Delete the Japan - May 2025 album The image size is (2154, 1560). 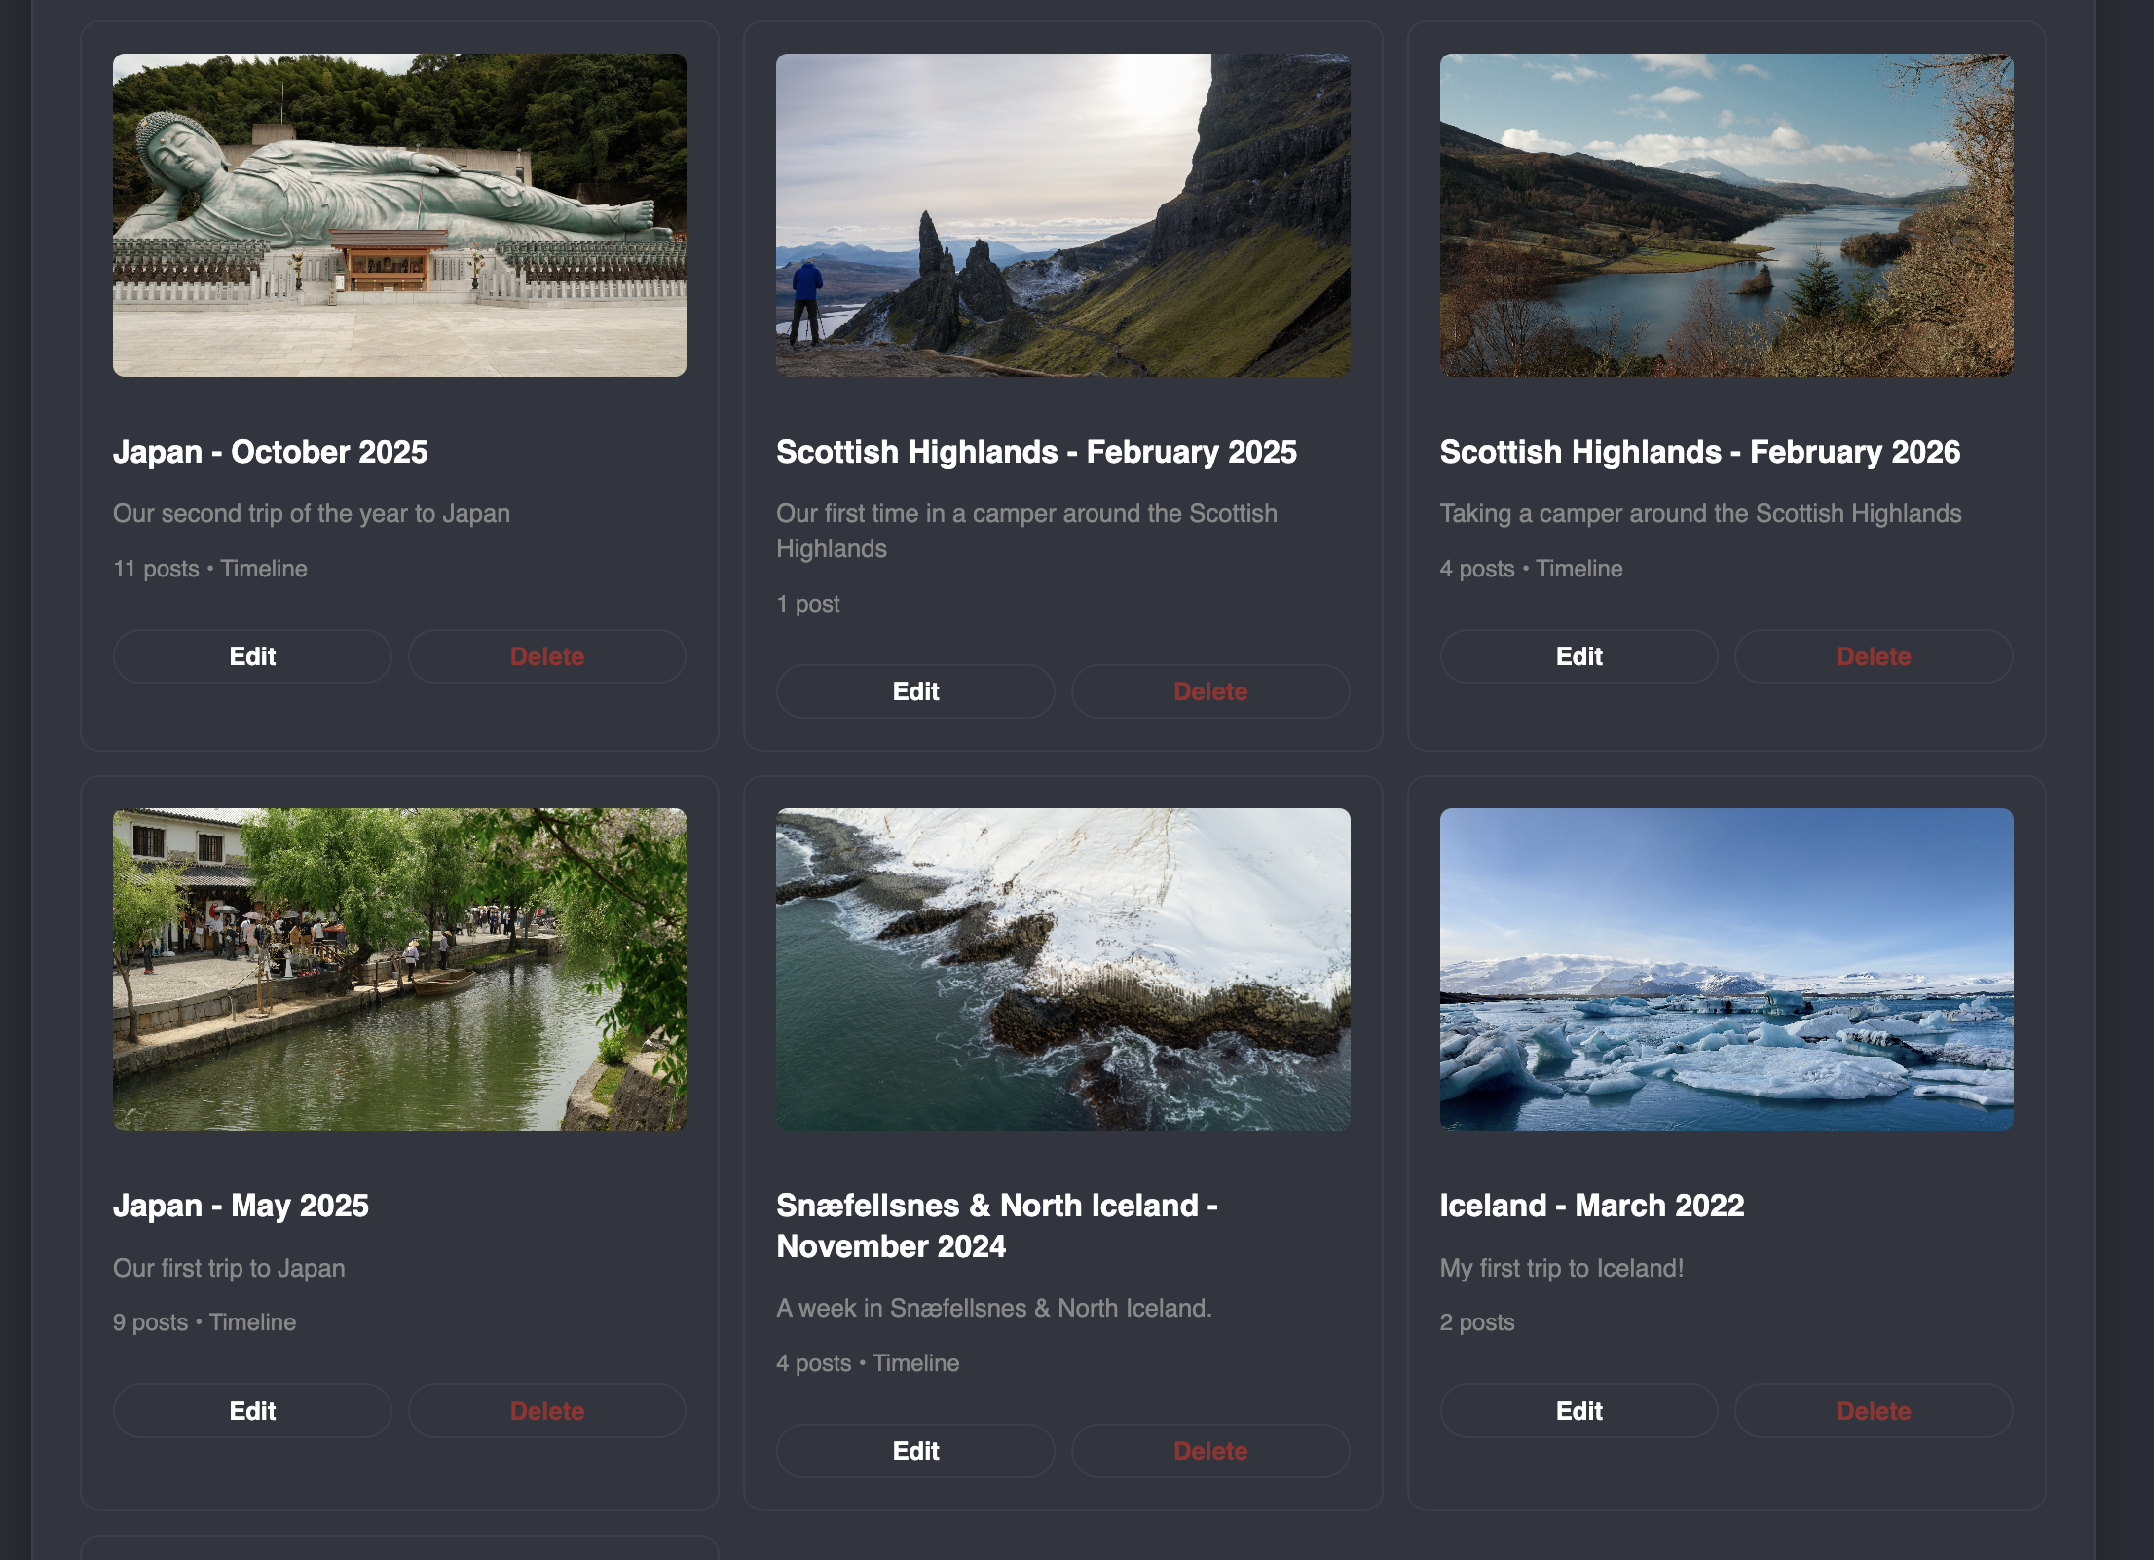pos(546,1411)
